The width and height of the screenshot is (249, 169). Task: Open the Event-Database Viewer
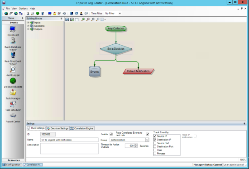pos(13,41)
